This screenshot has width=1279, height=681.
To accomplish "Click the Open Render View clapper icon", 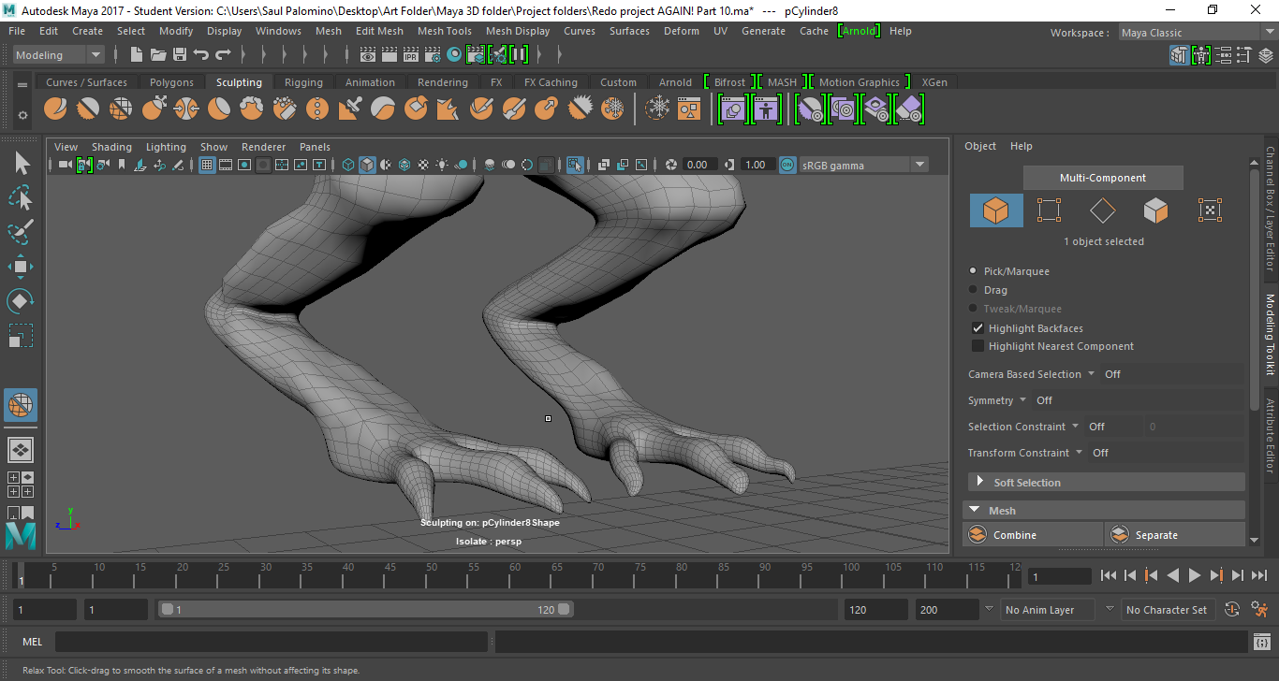I will click(x=368, y=55).
